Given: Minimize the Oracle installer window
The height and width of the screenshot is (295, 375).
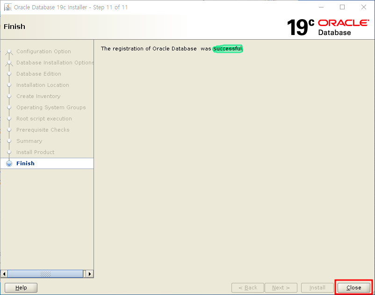Looking at the screenshot, I should coord(321,7).
